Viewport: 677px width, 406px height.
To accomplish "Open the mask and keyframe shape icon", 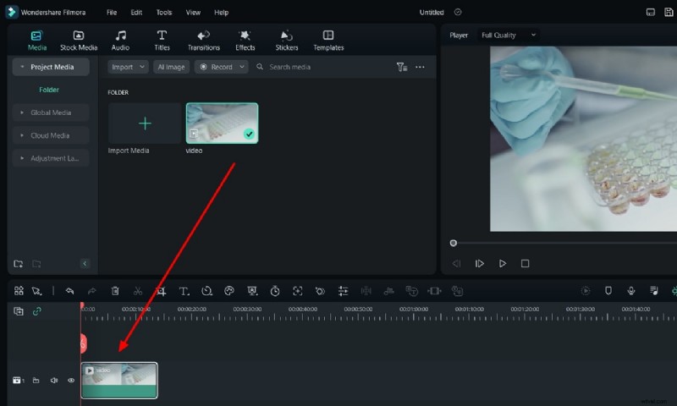I will (x=320, y=291).
